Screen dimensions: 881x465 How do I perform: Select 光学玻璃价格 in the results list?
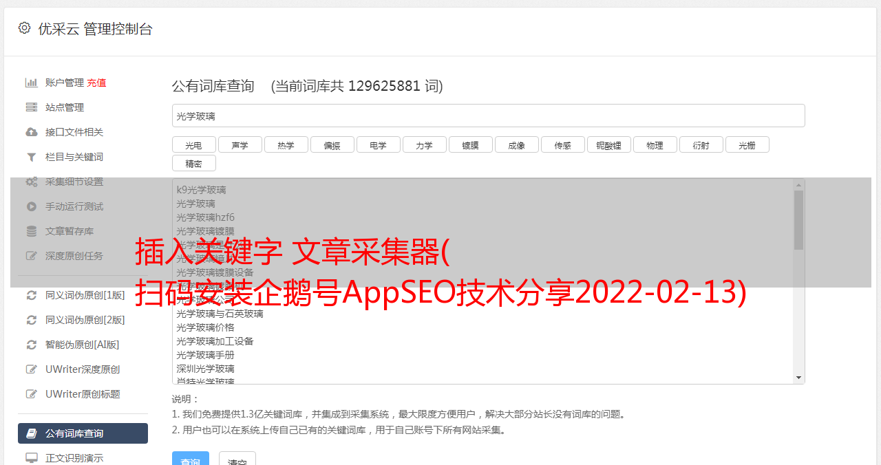point(205,327)
